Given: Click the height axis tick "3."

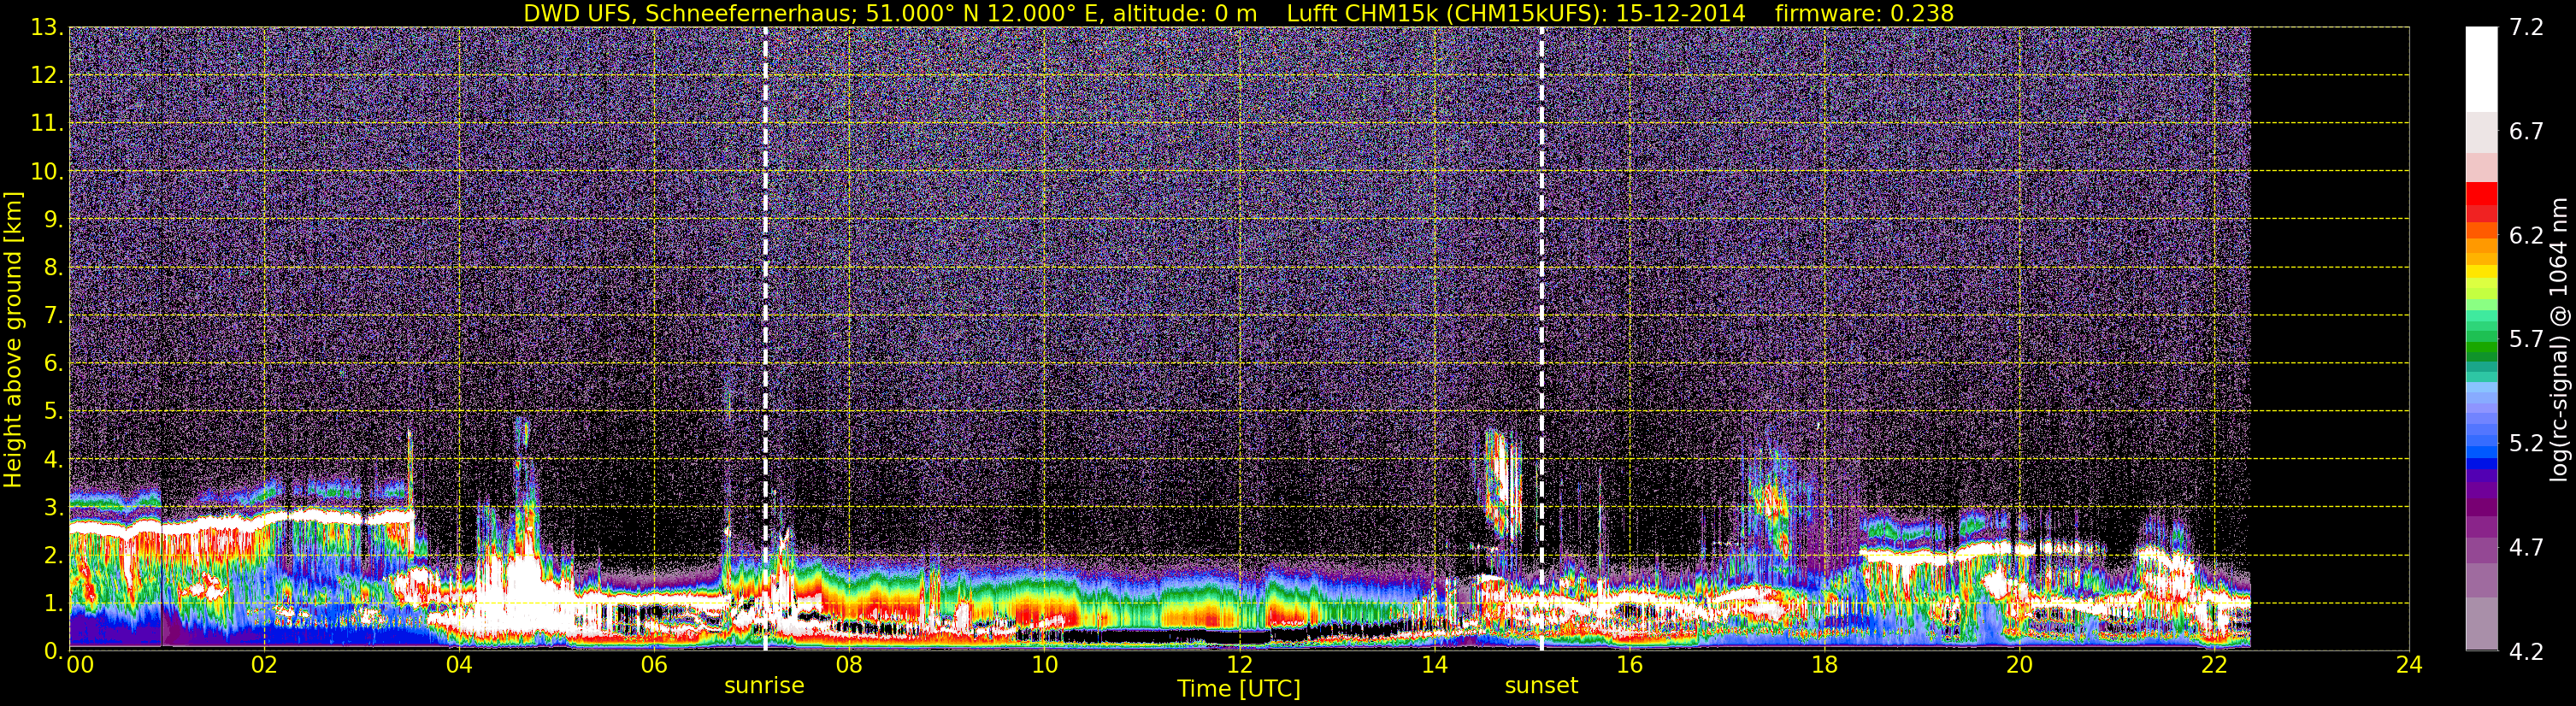Looking at the screenshot, I should click(54, 507).
